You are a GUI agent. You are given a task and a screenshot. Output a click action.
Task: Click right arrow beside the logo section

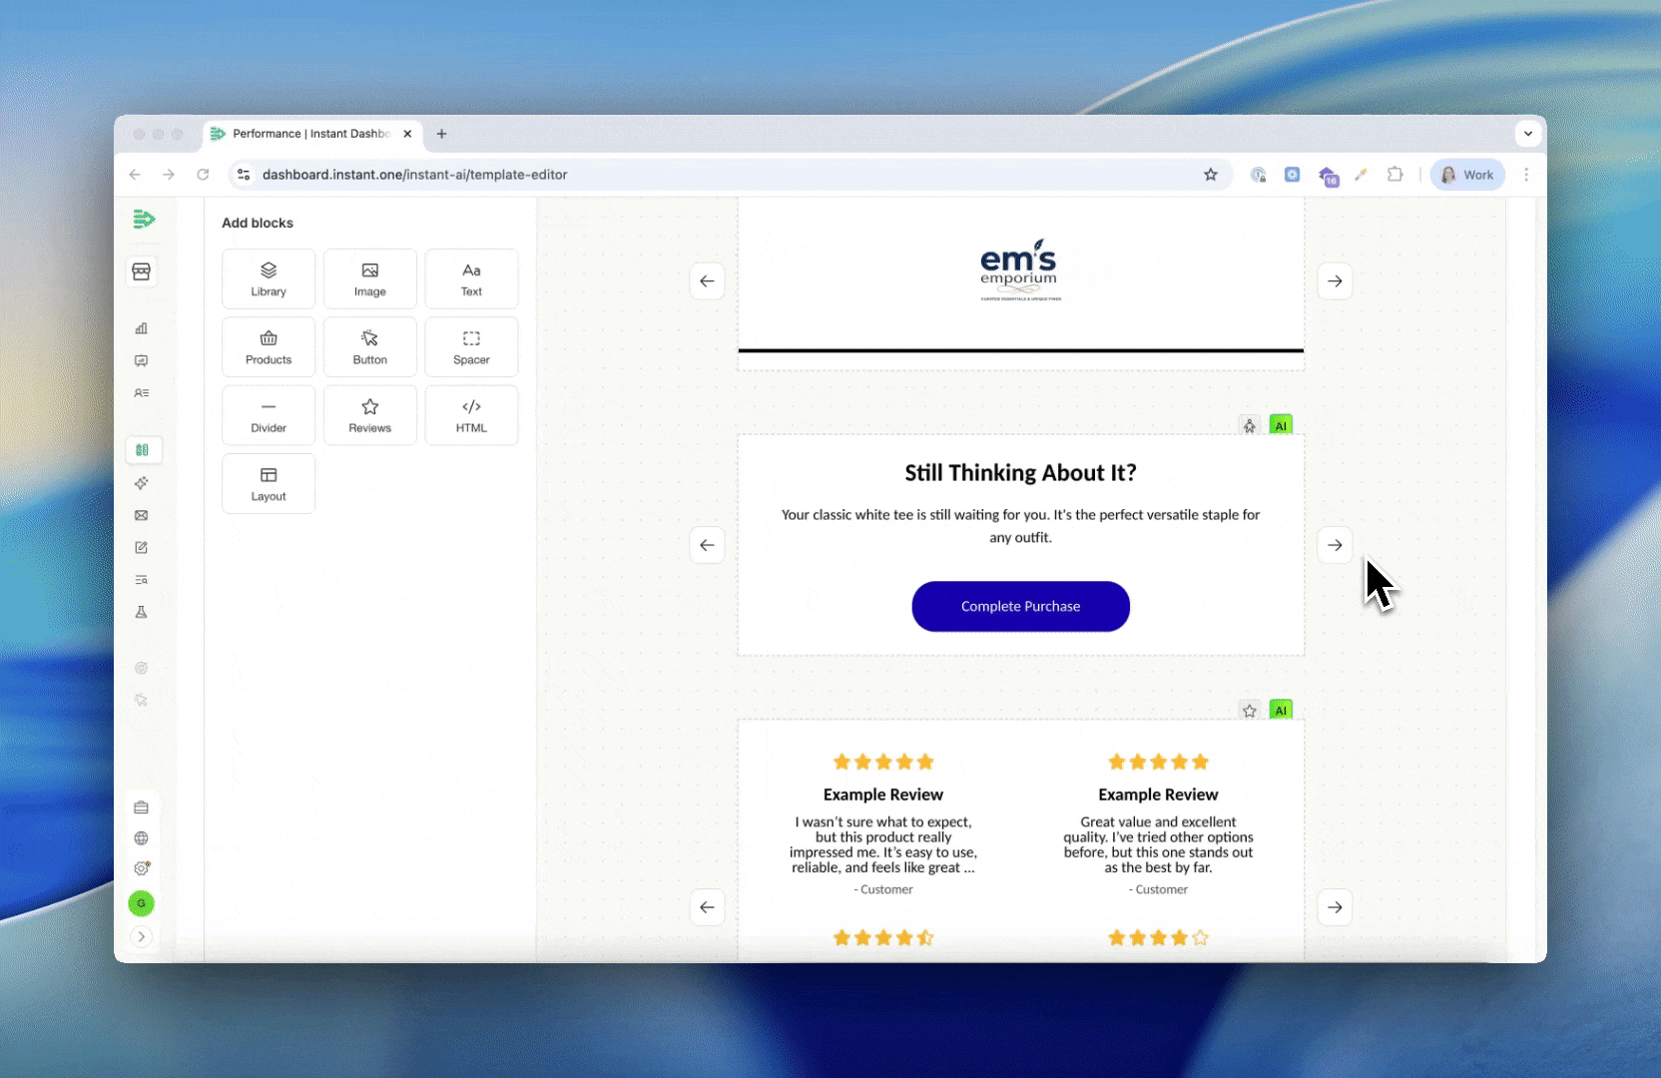(x=1335, y=281)
